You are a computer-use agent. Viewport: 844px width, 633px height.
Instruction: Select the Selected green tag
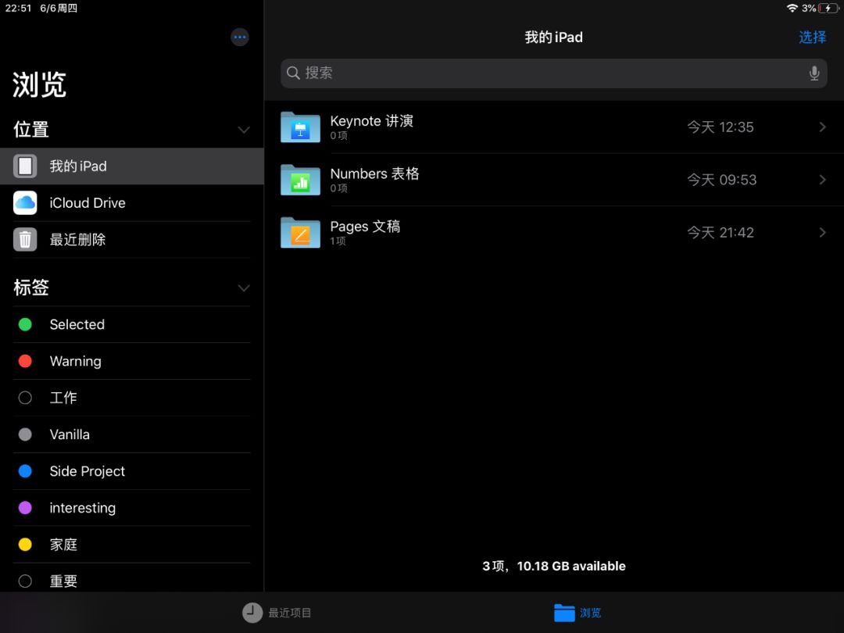[x=77, y=324]
